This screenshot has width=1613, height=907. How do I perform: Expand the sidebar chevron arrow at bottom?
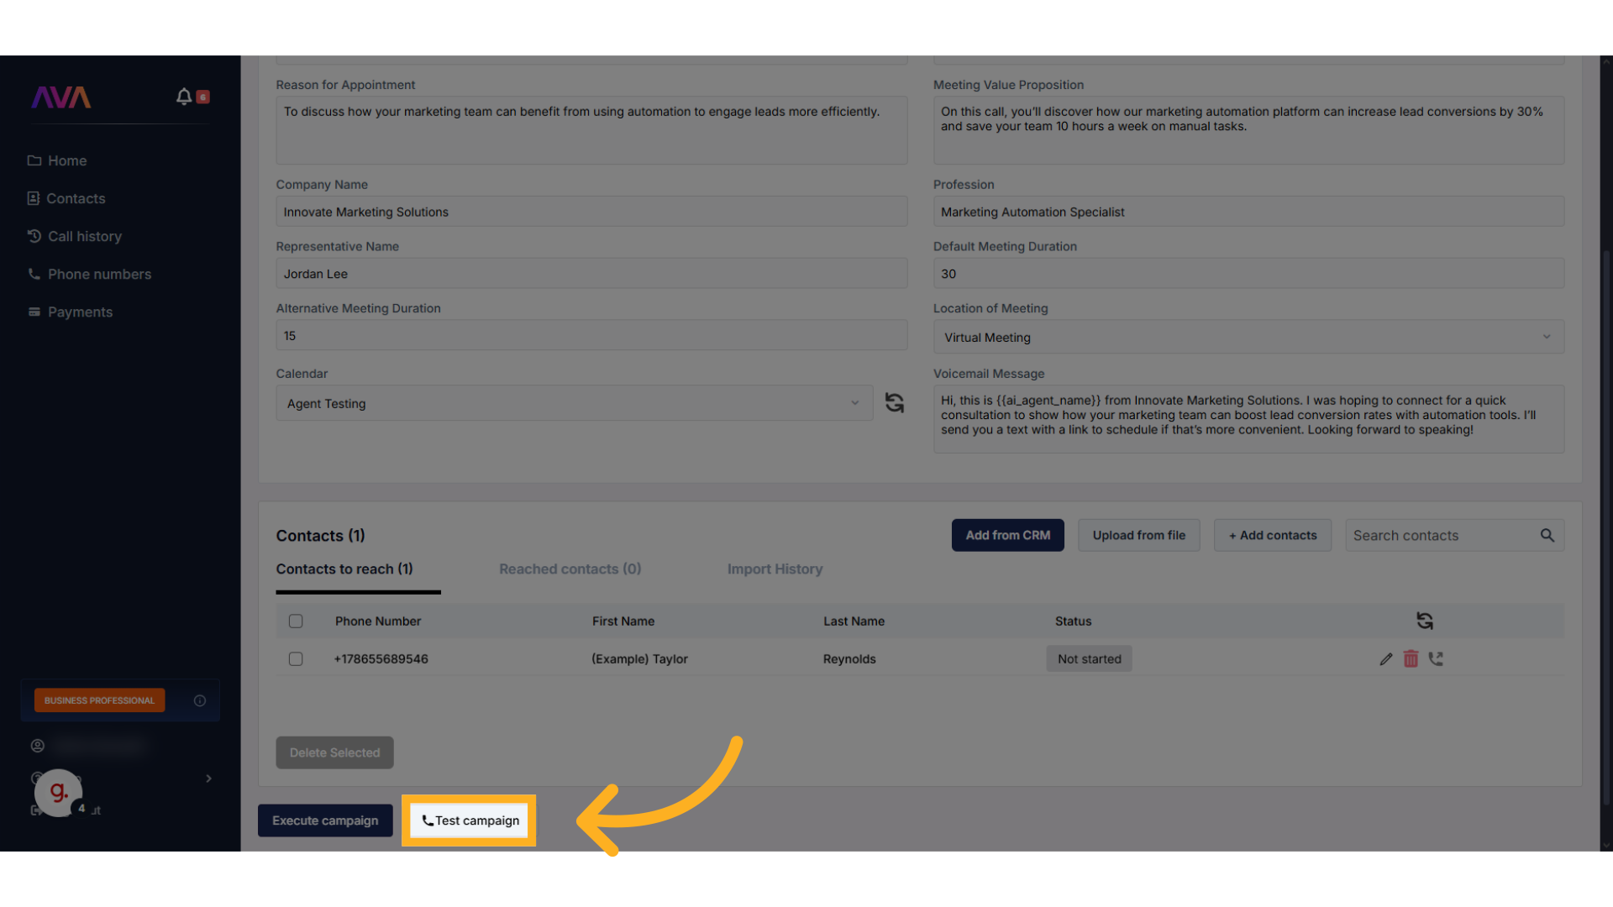(208, 779)
